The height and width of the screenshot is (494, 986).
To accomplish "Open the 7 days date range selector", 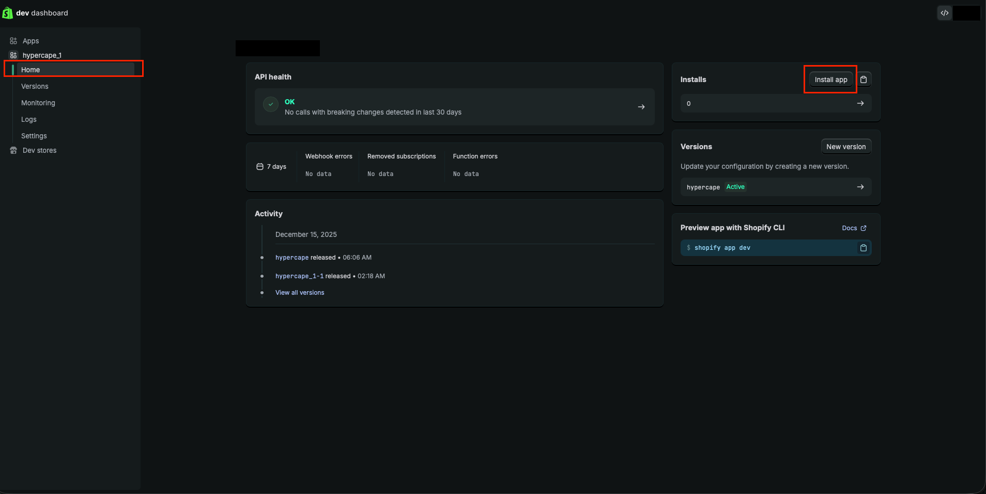I will click(272, 167).
